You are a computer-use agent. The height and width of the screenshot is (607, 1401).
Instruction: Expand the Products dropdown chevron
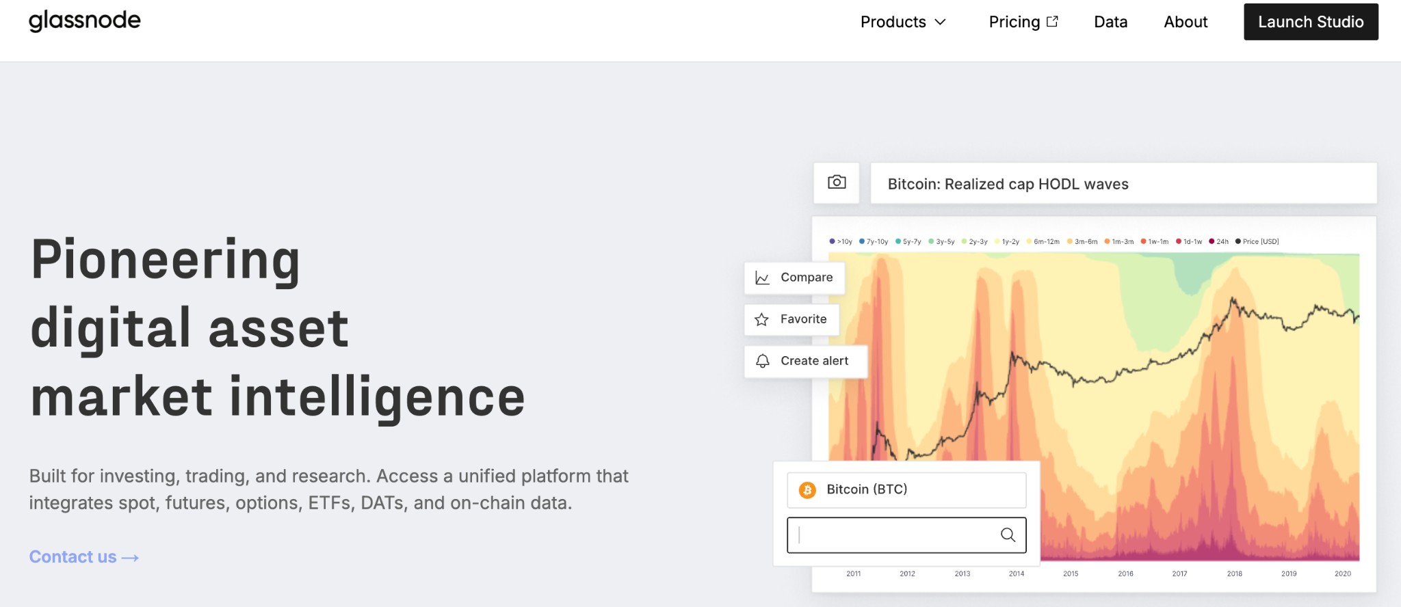(941, 22)
